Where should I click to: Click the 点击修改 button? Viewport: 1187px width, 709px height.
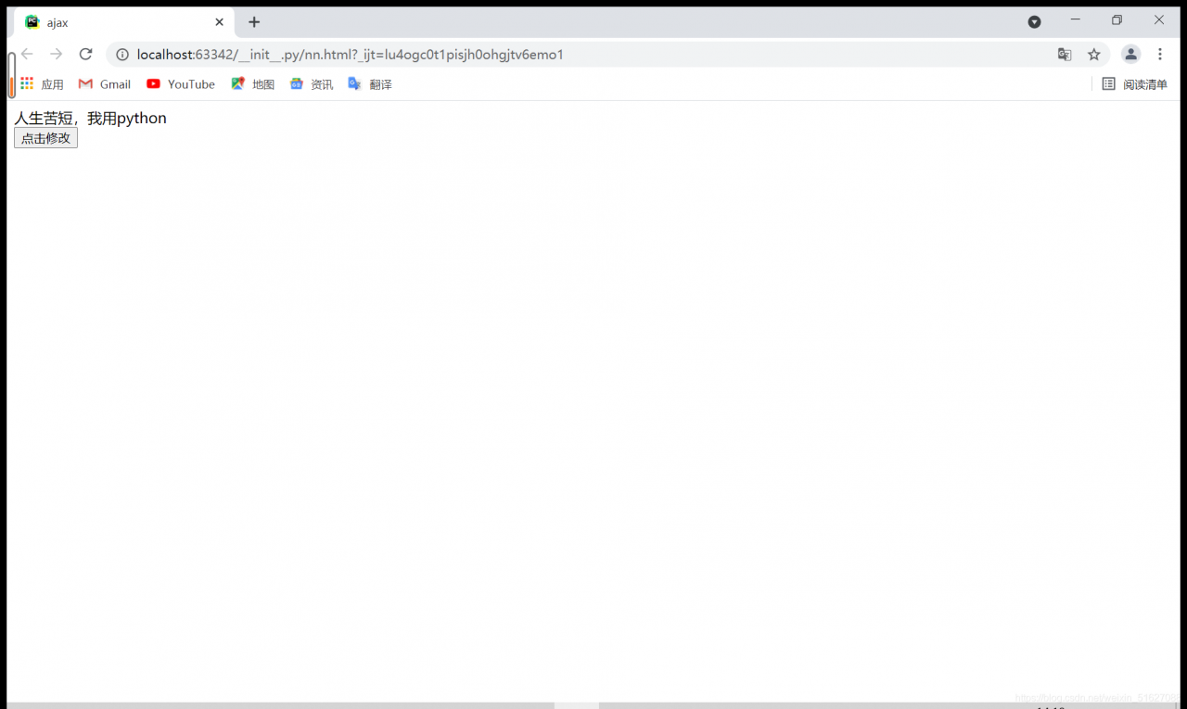pyautogui.click(x=45, y=138)
